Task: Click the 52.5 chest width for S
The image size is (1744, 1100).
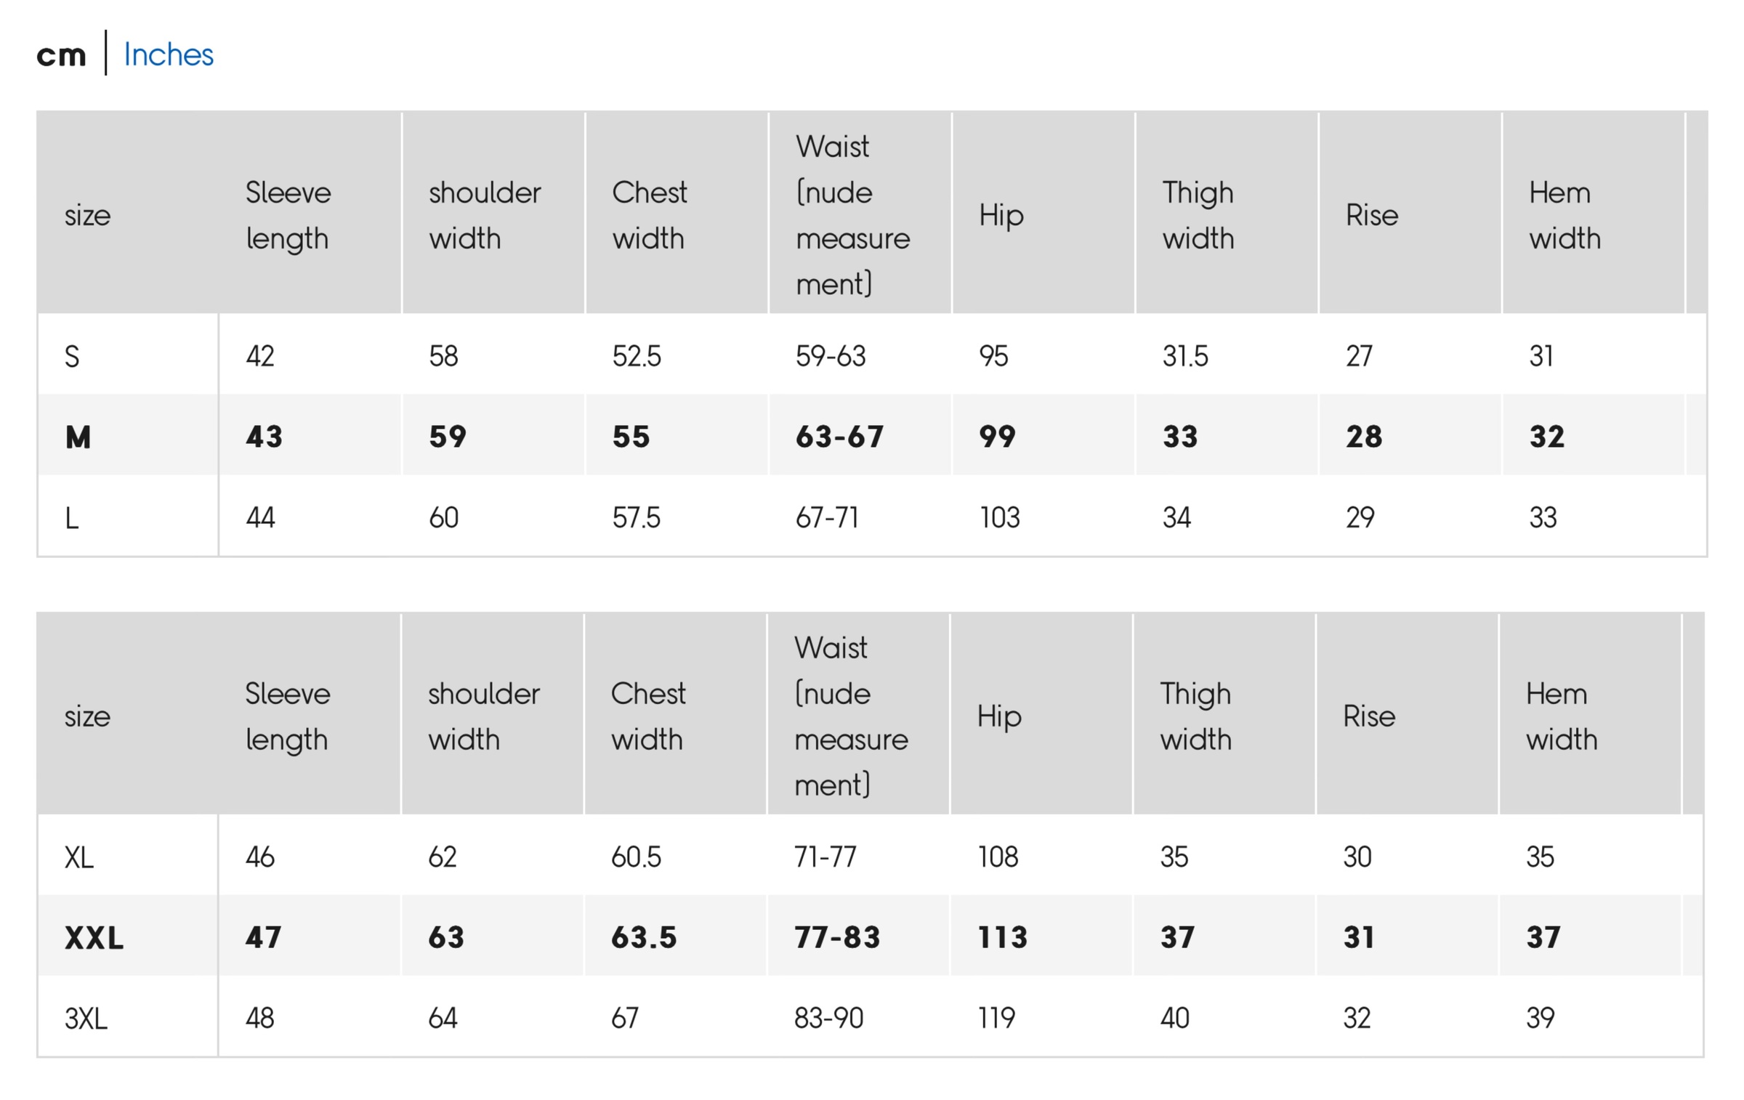Action: click(x=637, y=356)
